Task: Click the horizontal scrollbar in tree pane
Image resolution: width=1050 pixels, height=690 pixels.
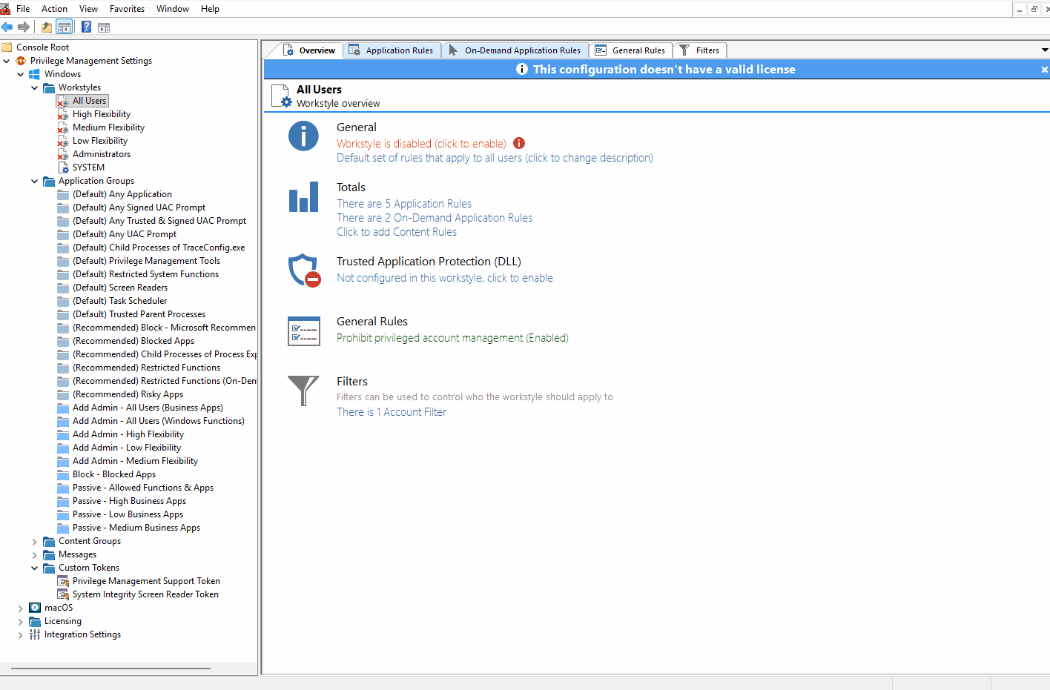Action: 111,669
